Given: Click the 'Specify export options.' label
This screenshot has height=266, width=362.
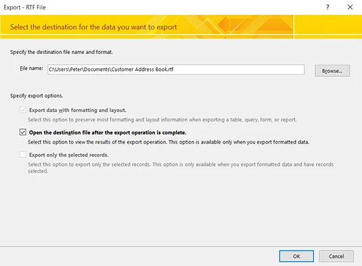Looking at the screenshot, I should tap(37, 96).
